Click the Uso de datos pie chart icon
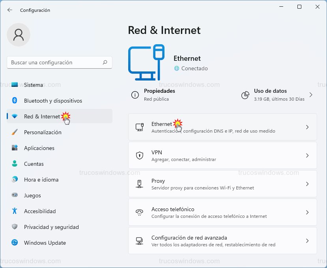This screenshot has width=327, height=268. point(245,95)
